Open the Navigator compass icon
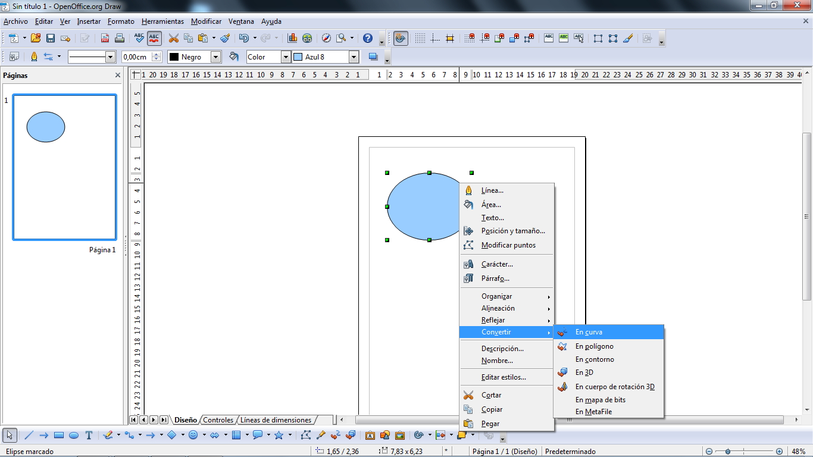This screenshot has width=813, height=457. [326, 38]
